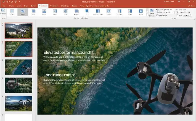Click the paragraph starting 'Our latest technology'

point(74,81)
